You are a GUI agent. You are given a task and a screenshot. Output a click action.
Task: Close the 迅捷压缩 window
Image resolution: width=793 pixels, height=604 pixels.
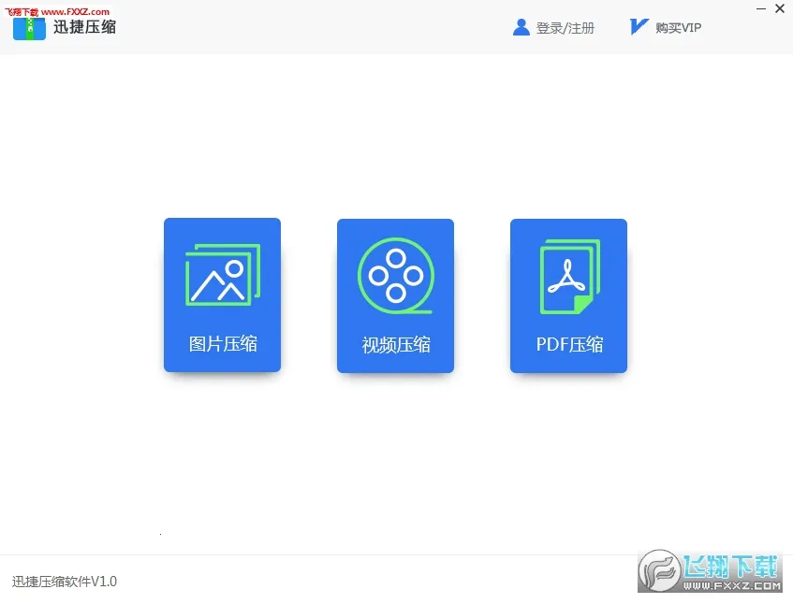[780, 8]
